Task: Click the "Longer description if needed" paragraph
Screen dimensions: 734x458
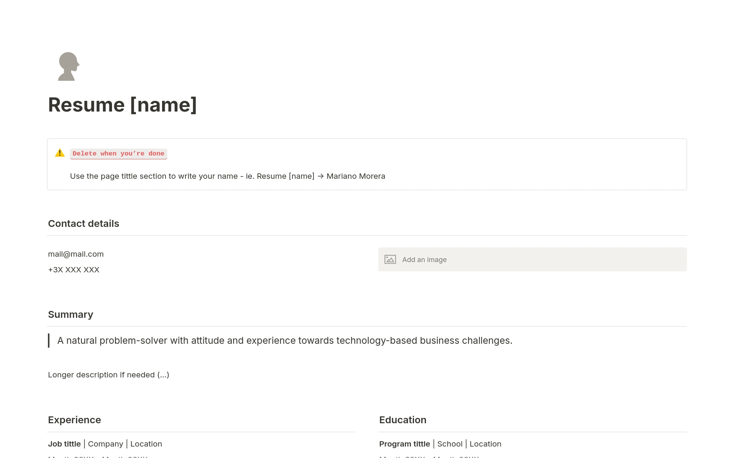Action: click(x=109, y=375)
